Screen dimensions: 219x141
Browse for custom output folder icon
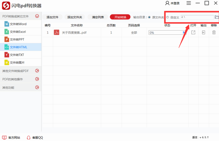point(217,17)
